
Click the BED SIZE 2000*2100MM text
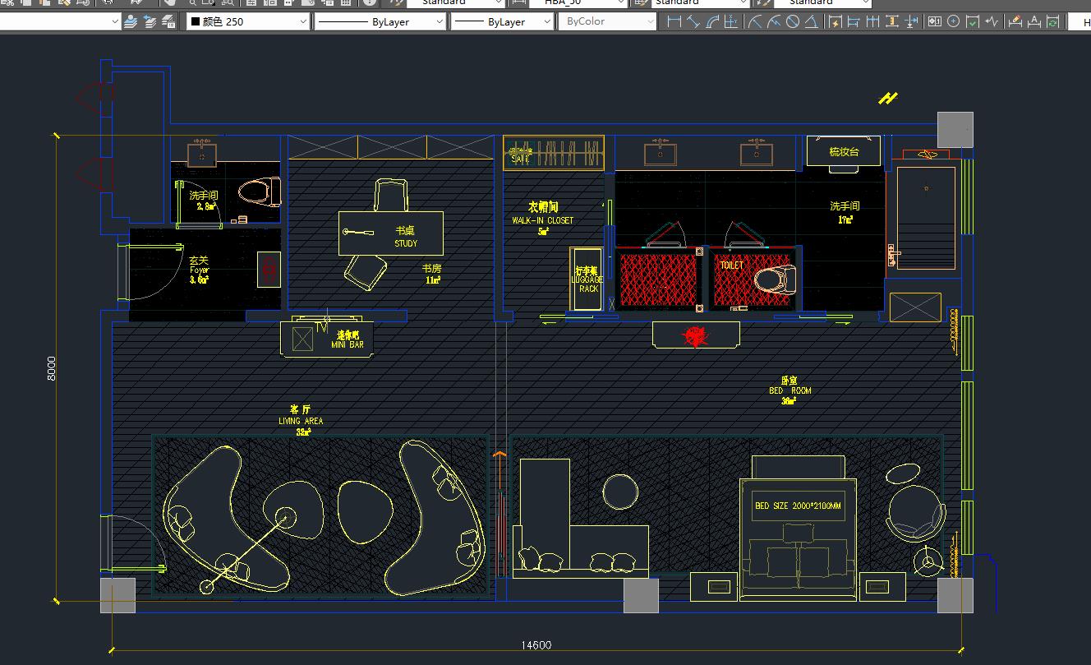pos(799,506)
